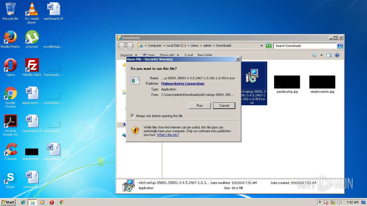Click the Explorer Back navigation button
Image resolution: width=367 pixels, height=206 pixels.
122,46
